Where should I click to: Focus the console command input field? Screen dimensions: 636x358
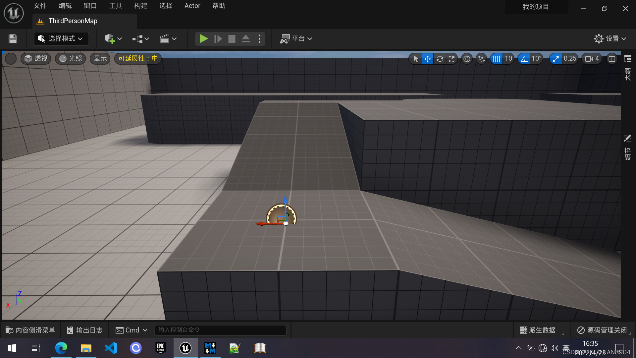click(220, 330)
